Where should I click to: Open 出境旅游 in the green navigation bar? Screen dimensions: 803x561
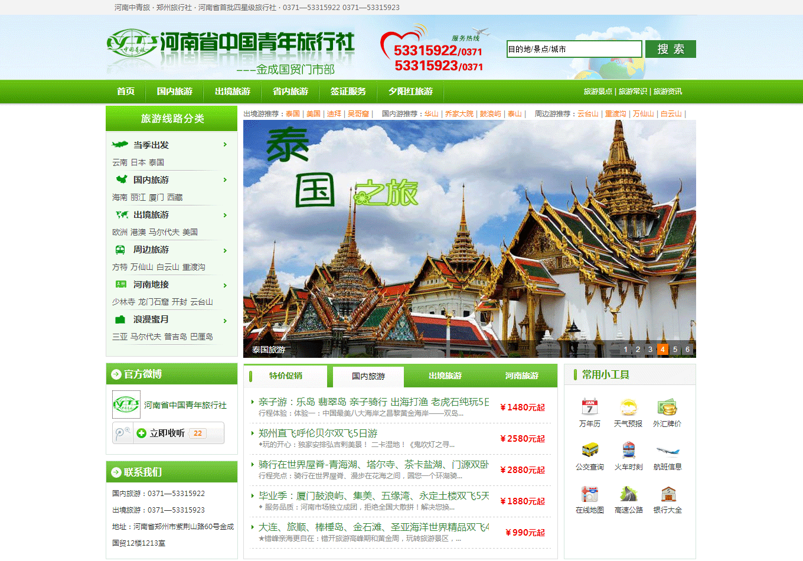click(x=232, y=92)
